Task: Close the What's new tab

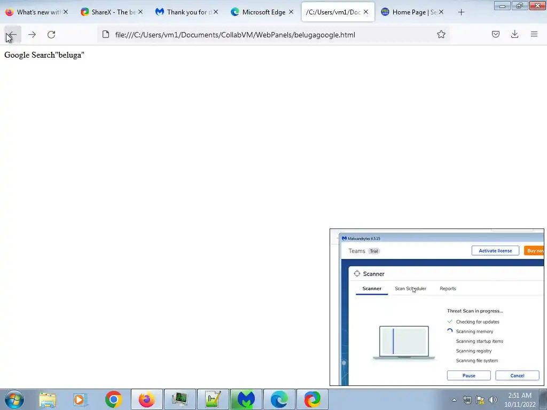Action: (x=66, y=12)
